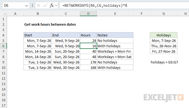Screen dimensions: 189x108
Task: Click the 'With holidays' note in row 10
Action: 115,67
